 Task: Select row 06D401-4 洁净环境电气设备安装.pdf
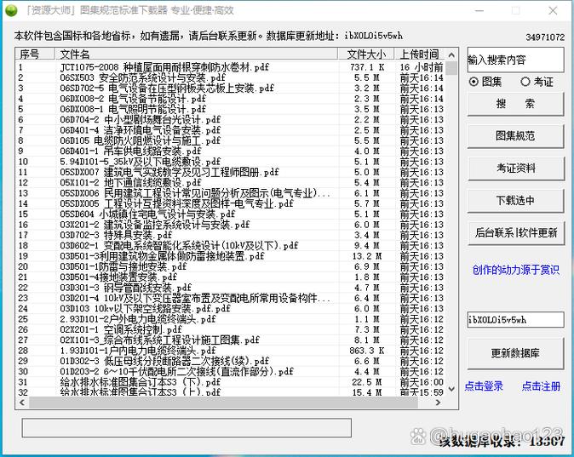click(x=231, y=130)
